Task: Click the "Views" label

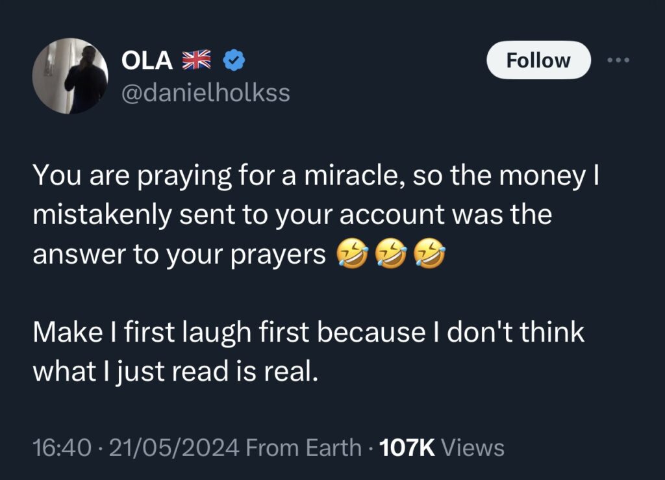Action: coord(473,448)
